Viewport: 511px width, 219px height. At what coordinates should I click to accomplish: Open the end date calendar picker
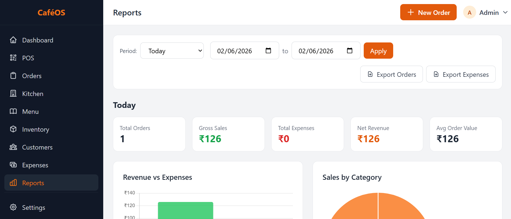(x=349, y=51)
